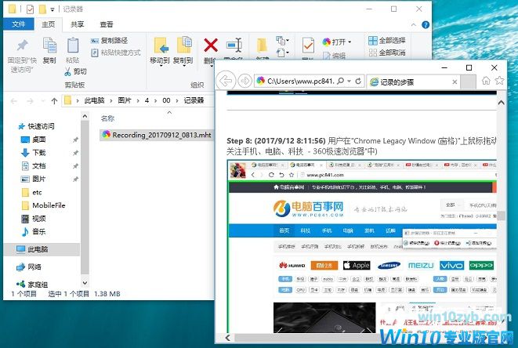This screenshot has width=518, height=348.
Task: Click the Copy (复制) ribbon icon
Action: point(49,45)
